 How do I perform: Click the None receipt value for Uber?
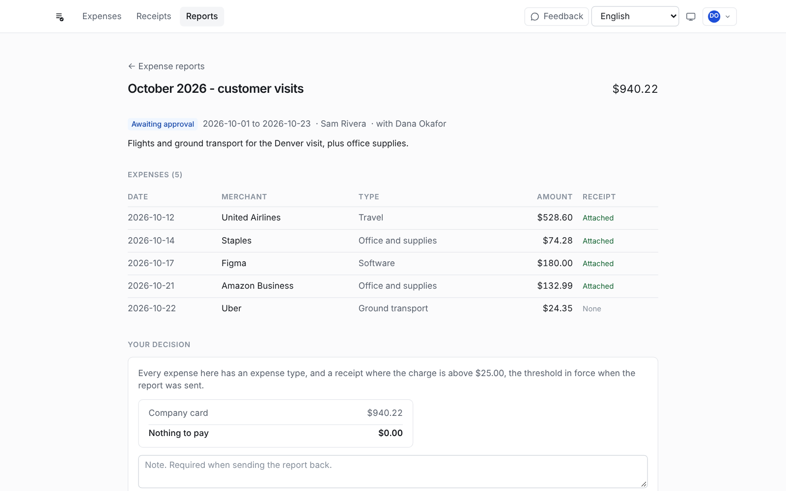coord(592,309)
